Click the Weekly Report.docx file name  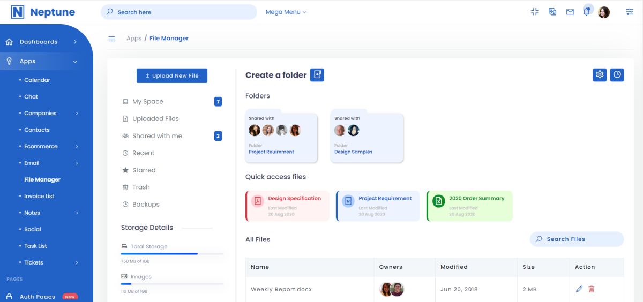tap(281, 289)
